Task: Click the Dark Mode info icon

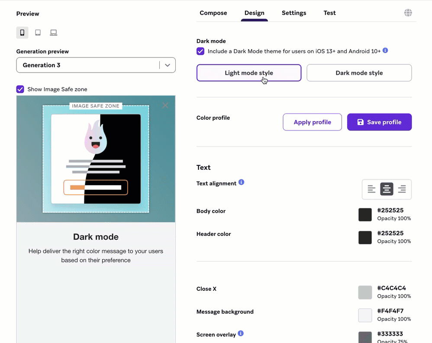Action: point(385,51)
